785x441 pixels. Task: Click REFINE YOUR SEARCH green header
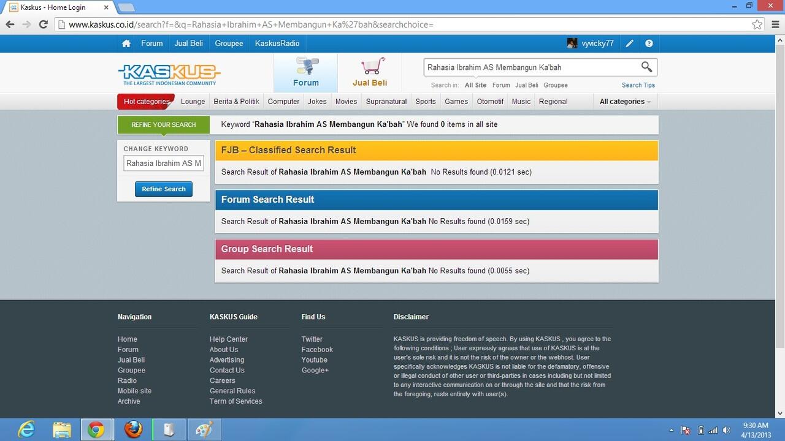pos(164,125)
